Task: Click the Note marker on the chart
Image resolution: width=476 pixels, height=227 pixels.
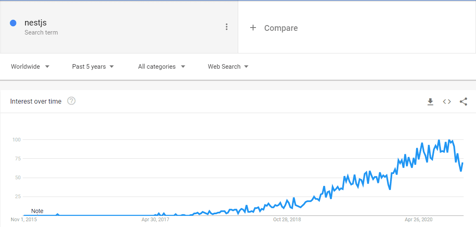Action: [x=37, y=211]
